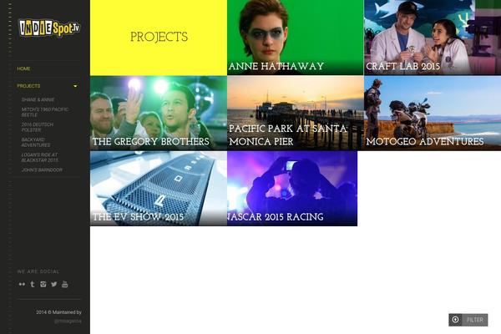Open the NASCAR 2015 Racing tile
The height and width of the screenshot is (334, 501).
click(x=292, y=189)
